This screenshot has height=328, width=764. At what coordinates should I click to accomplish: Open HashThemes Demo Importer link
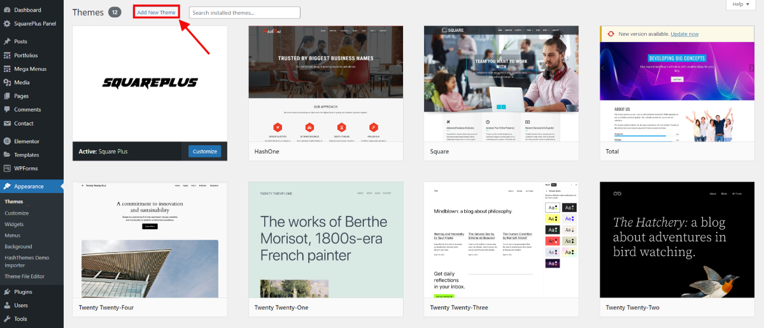tap(27, 261)
